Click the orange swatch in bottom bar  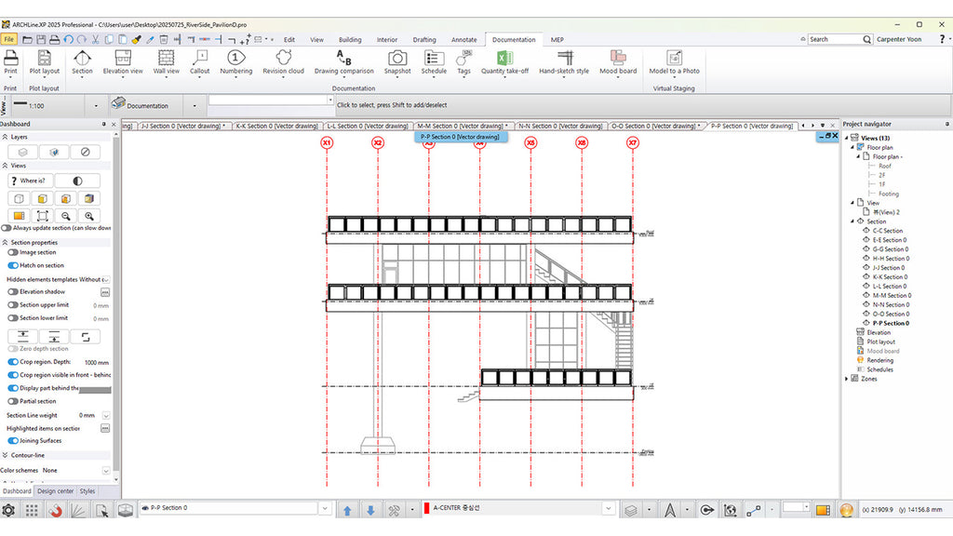point(823,511)
